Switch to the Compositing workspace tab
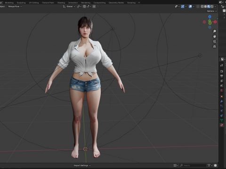 point(99,3)
